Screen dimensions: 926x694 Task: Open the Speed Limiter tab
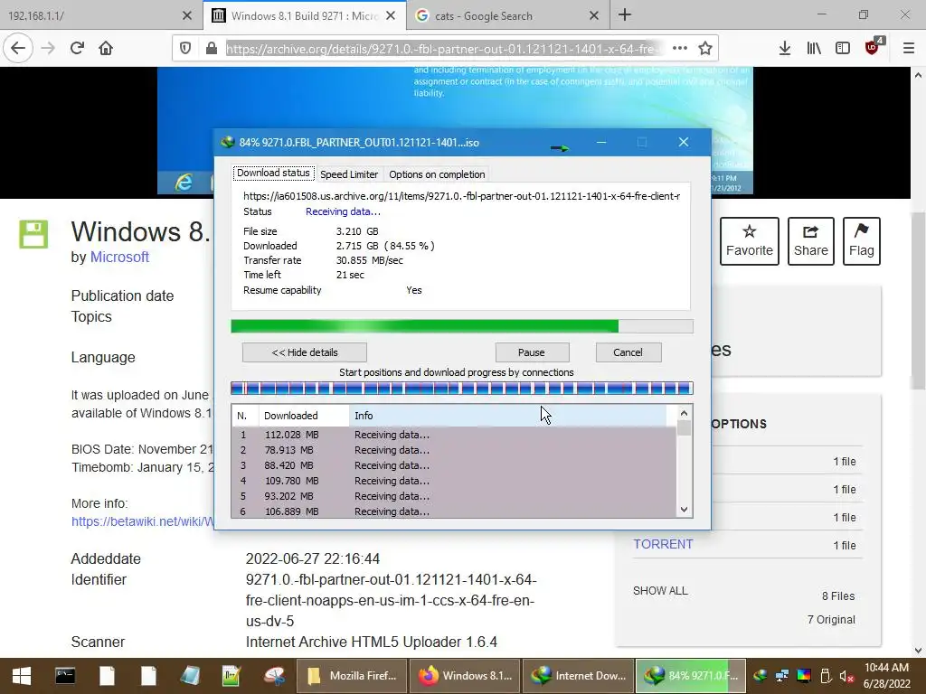(349, 174)
